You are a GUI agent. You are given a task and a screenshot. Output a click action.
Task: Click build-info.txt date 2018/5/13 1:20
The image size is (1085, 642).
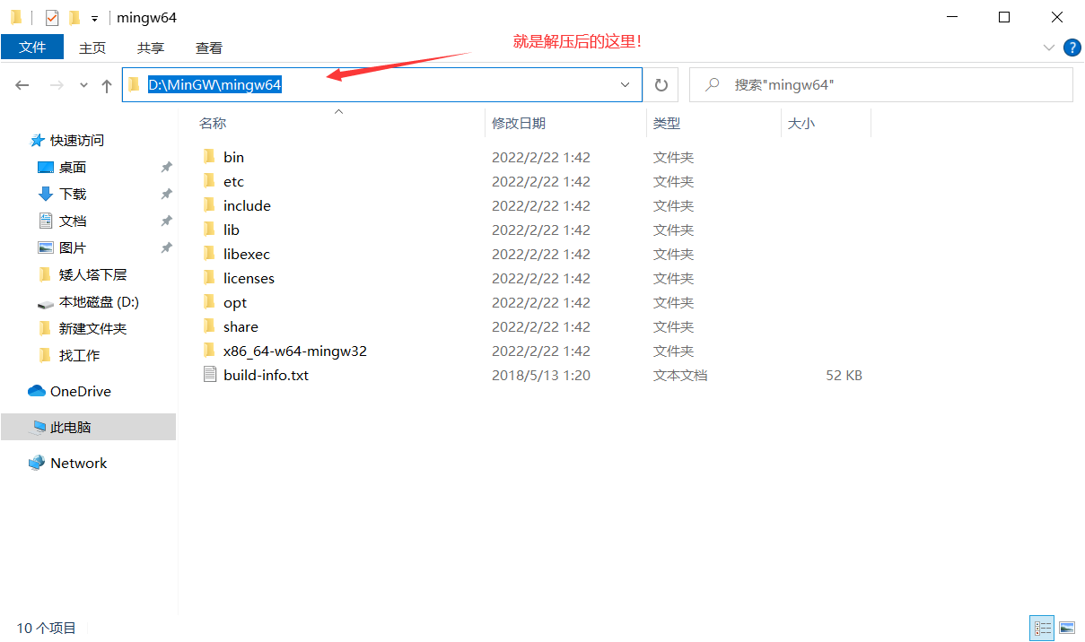(x=541, y=375)
